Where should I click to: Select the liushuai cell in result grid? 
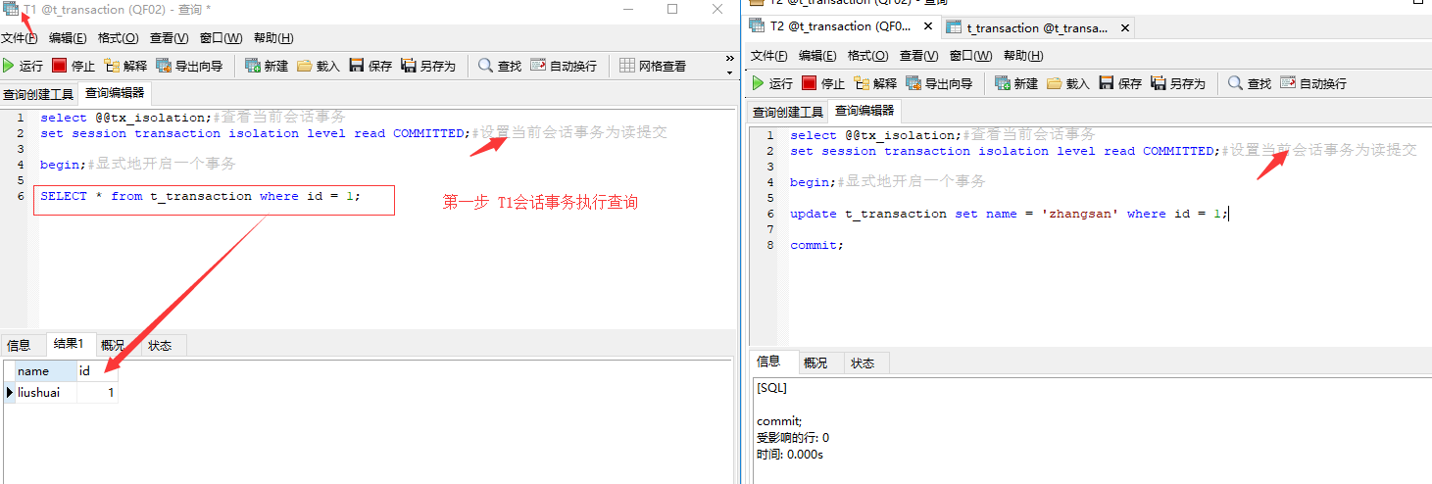coord(45,392)
